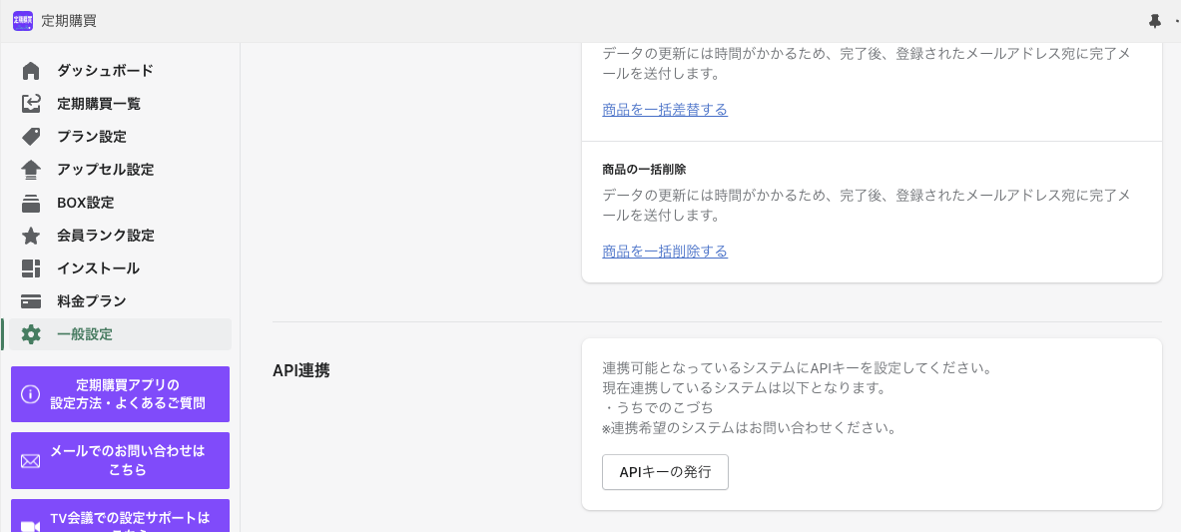Click the 定期購買一覧 list icon
The image size is (1181, 532).
31,104
